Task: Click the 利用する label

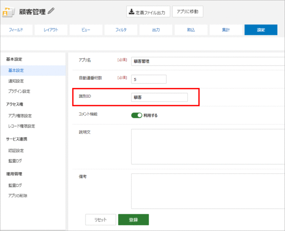Action: (x=151, y=115)
